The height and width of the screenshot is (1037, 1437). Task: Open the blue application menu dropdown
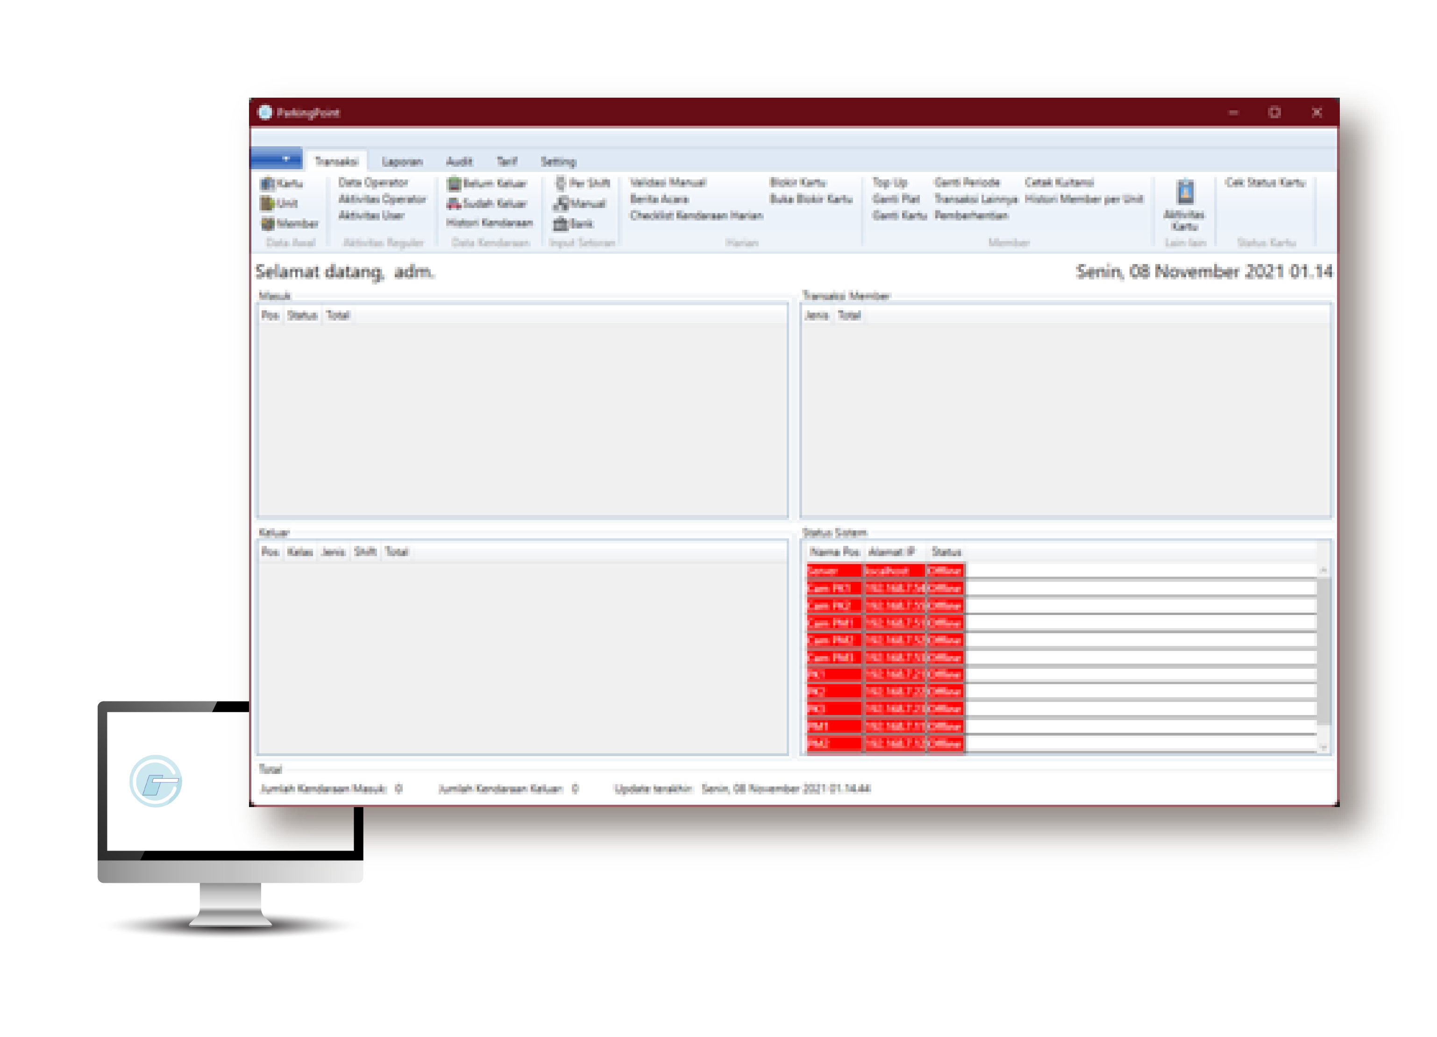coord(277,158)
